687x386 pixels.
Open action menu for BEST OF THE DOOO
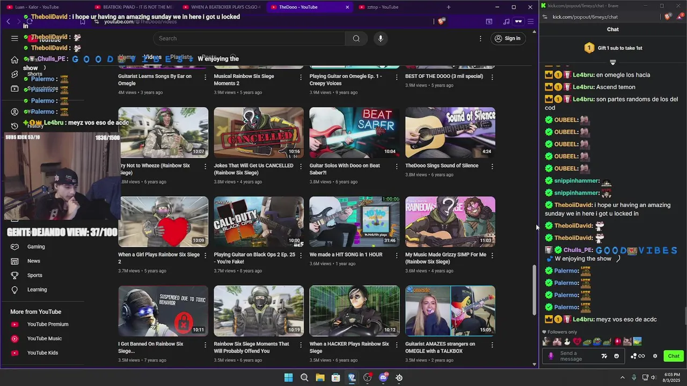[x=492, y=77]
